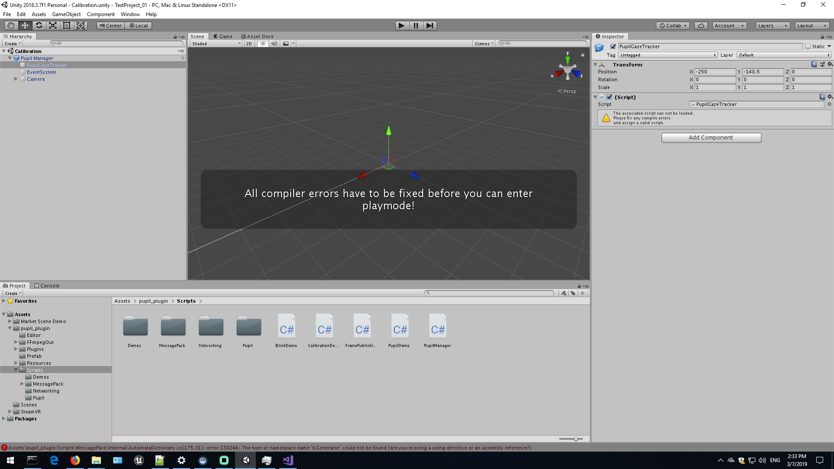Open the Tag dropdown showing Untagged
Image resolution: width=834 pixels, height=469 pixels.
pyautogui.click(x=668, y=55)
